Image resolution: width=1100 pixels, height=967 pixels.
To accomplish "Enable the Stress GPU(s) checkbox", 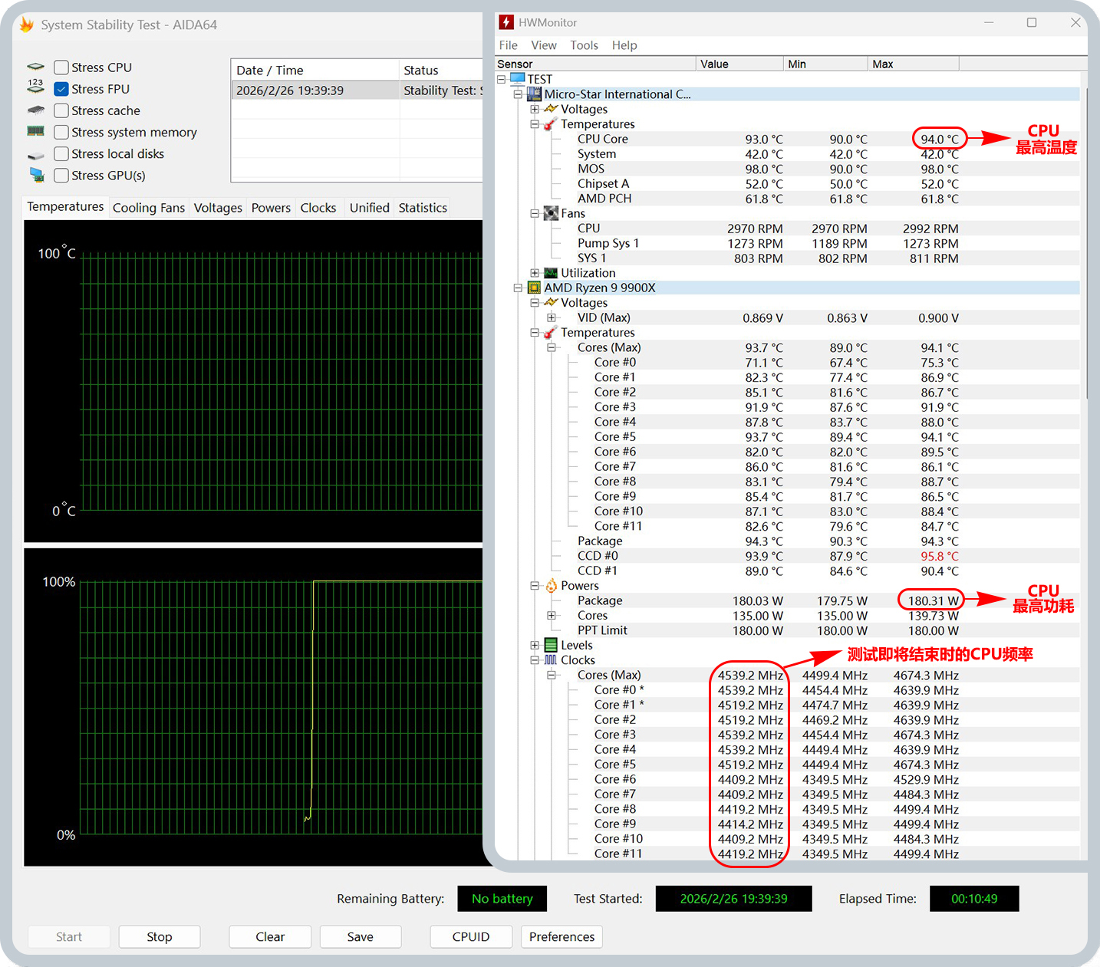I will (x=61, y=176).
